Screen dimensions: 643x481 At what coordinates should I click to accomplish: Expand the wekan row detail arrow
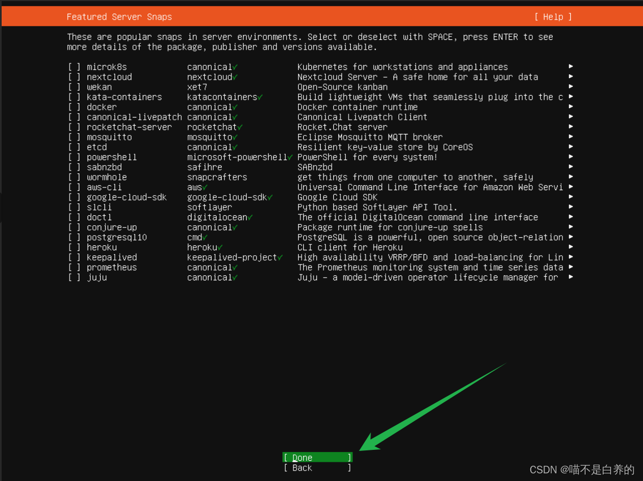pyautogui.click(x=571, y=86)
